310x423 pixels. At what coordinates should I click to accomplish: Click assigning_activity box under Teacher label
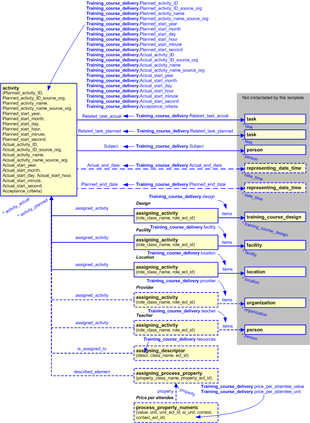tap(176, 328)
